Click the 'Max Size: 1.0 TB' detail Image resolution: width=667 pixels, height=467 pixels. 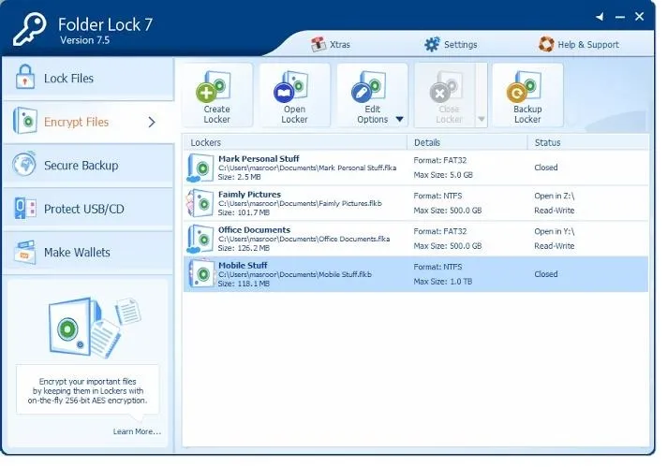coord(443,282)
